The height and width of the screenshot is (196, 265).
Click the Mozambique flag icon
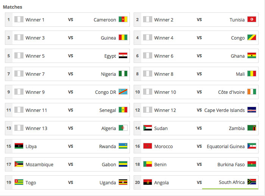point(19,164)
